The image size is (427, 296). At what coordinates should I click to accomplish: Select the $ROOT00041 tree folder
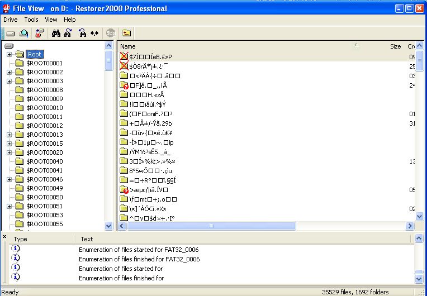(x=45, y=170)
